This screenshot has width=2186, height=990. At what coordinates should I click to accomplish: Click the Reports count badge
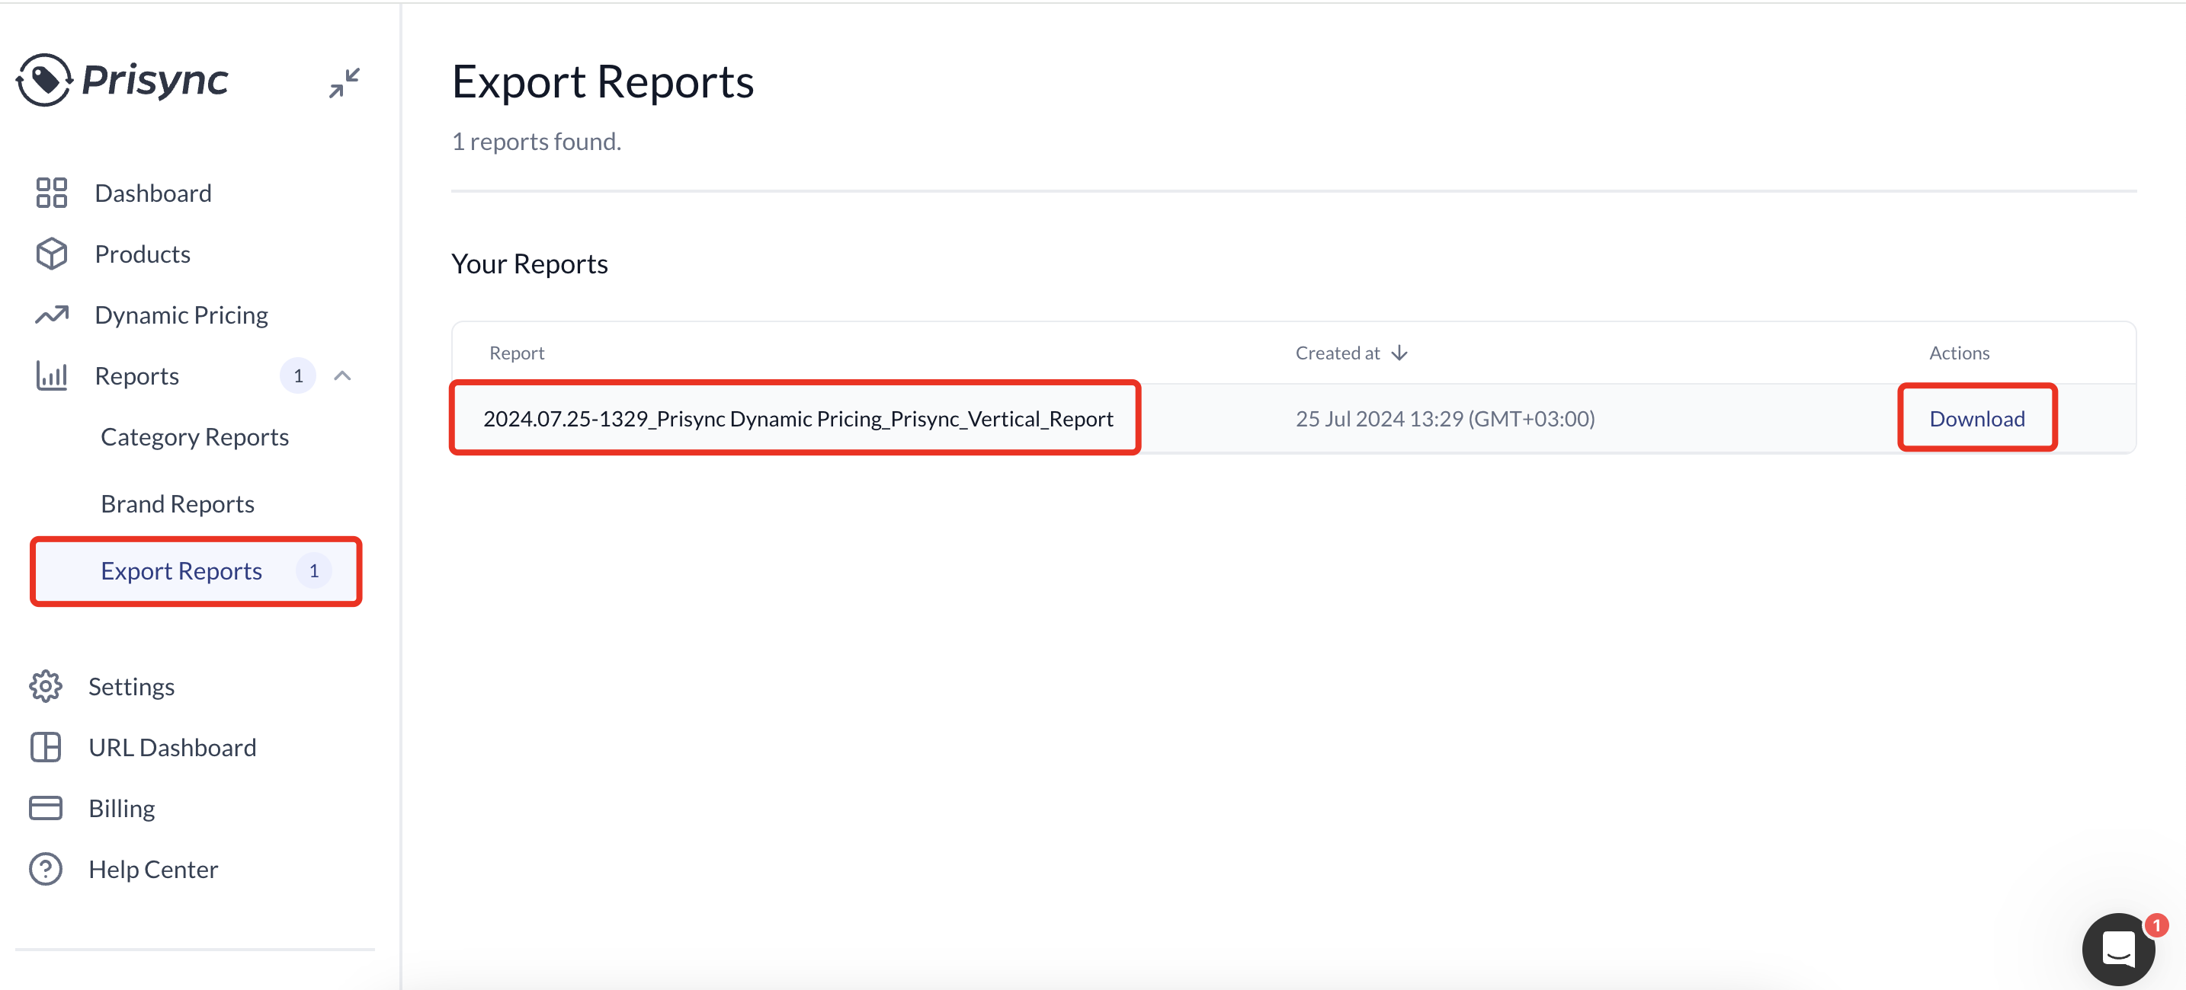(x=298, y=375)
